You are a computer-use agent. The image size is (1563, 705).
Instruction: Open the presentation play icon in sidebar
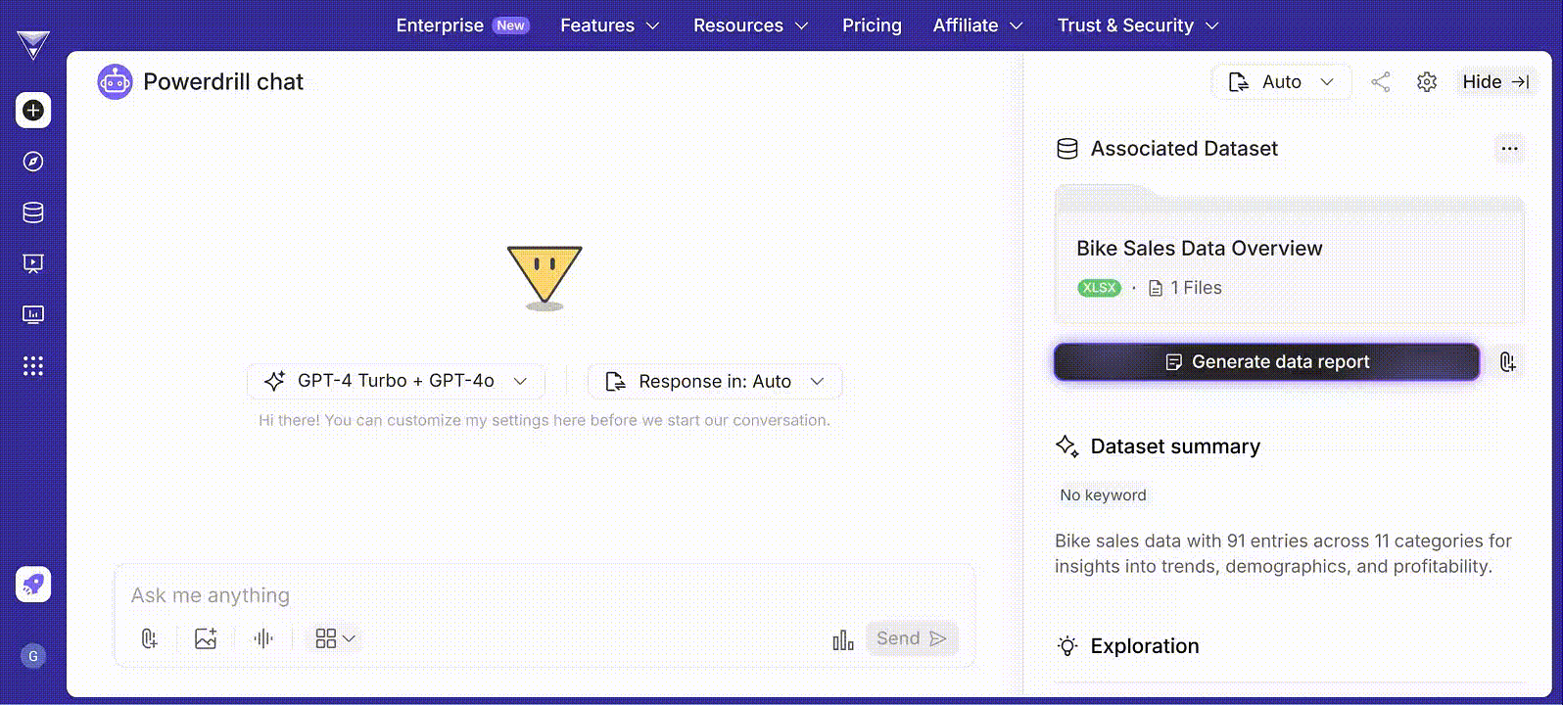pos(33,263)
